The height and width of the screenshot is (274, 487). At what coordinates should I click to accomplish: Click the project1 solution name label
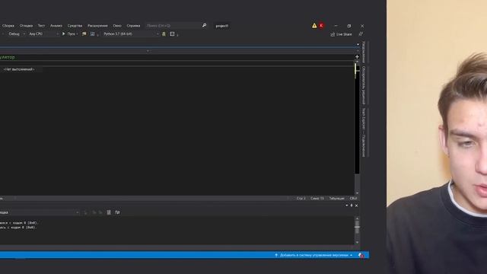click(x=222, y=26)
